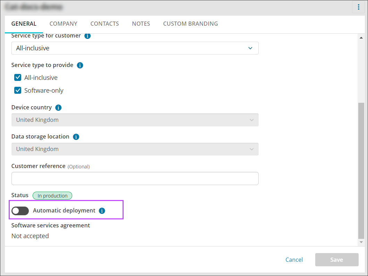368x276 pixels.
Task: Open the three-dot more options menu
Action: point(358,7)
